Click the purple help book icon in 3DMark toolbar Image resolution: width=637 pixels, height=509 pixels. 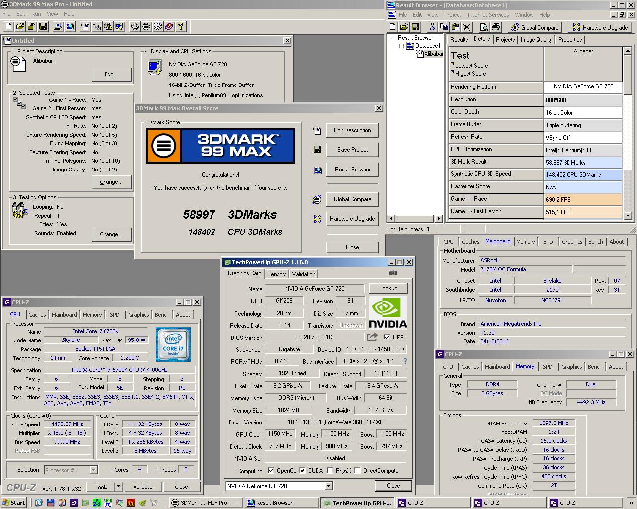point(169,26)
